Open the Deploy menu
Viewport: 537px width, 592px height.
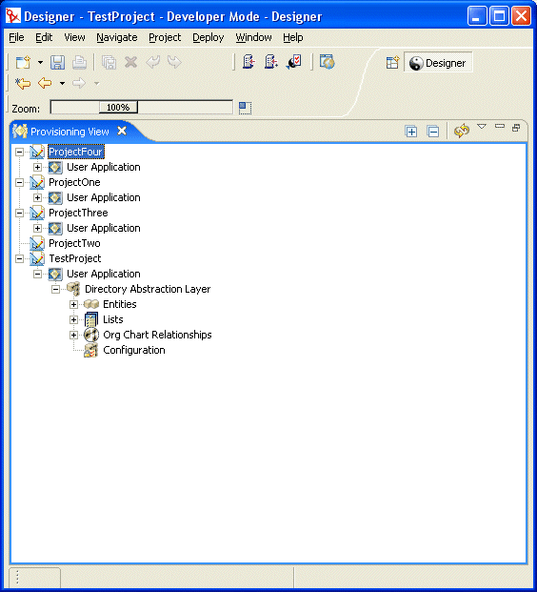(x=209, y=37)
